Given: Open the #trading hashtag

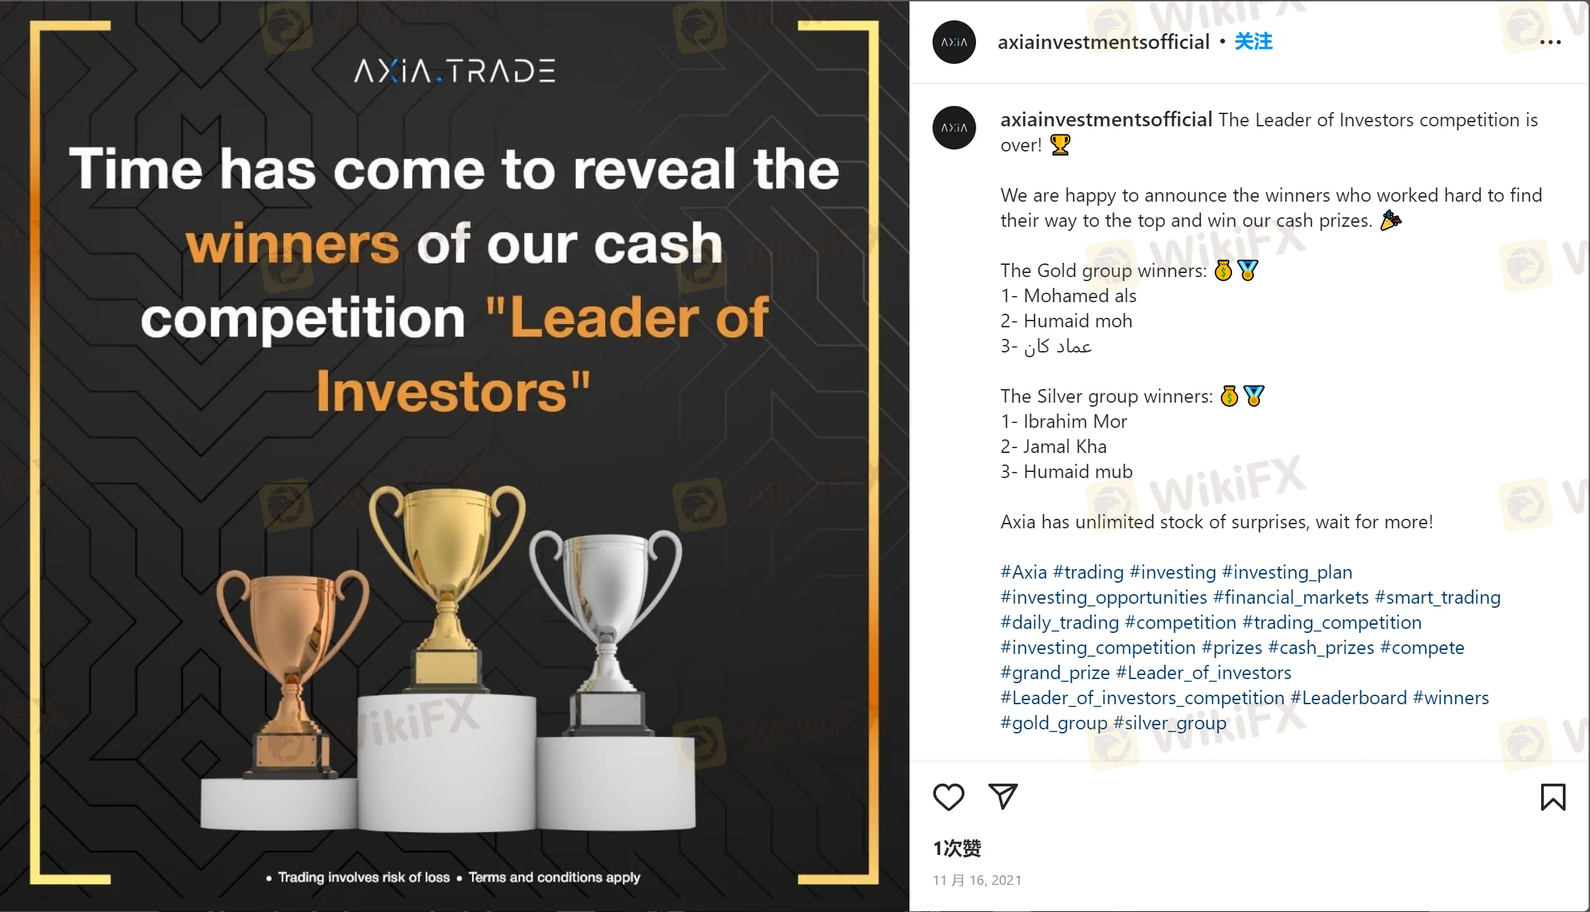Looking at the screenshot, I should (x=1088, y=572).
